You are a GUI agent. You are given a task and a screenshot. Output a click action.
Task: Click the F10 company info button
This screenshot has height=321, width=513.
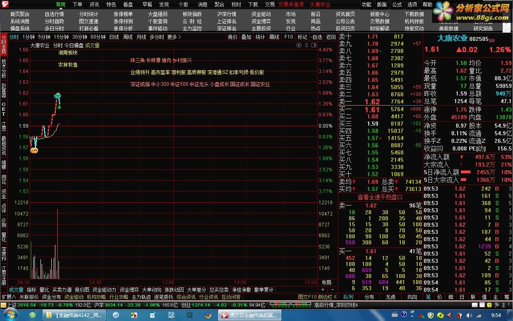(x=289, y=37)
